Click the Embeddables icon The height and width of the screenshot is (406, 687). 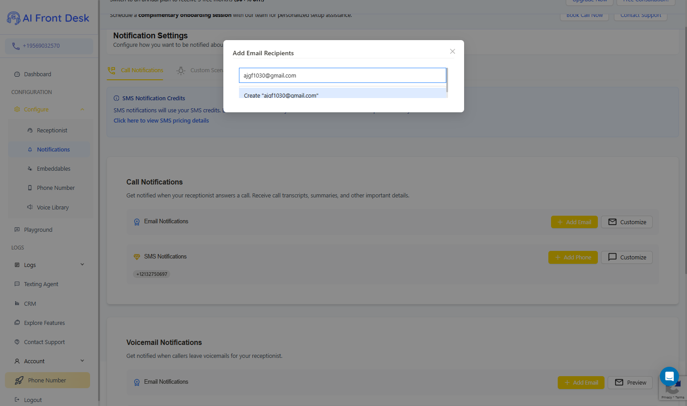(30, 169)
